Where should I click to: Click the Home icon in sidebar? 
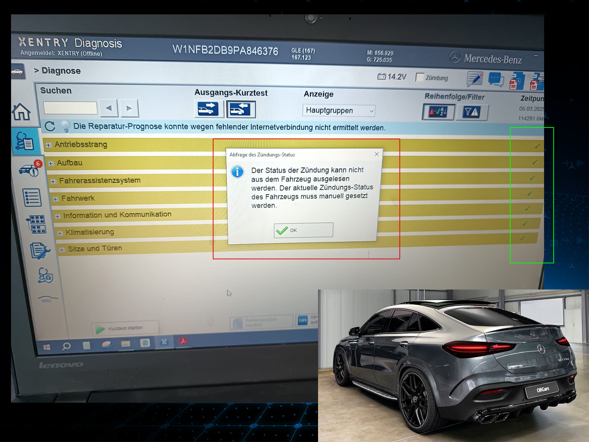[21, 112]
